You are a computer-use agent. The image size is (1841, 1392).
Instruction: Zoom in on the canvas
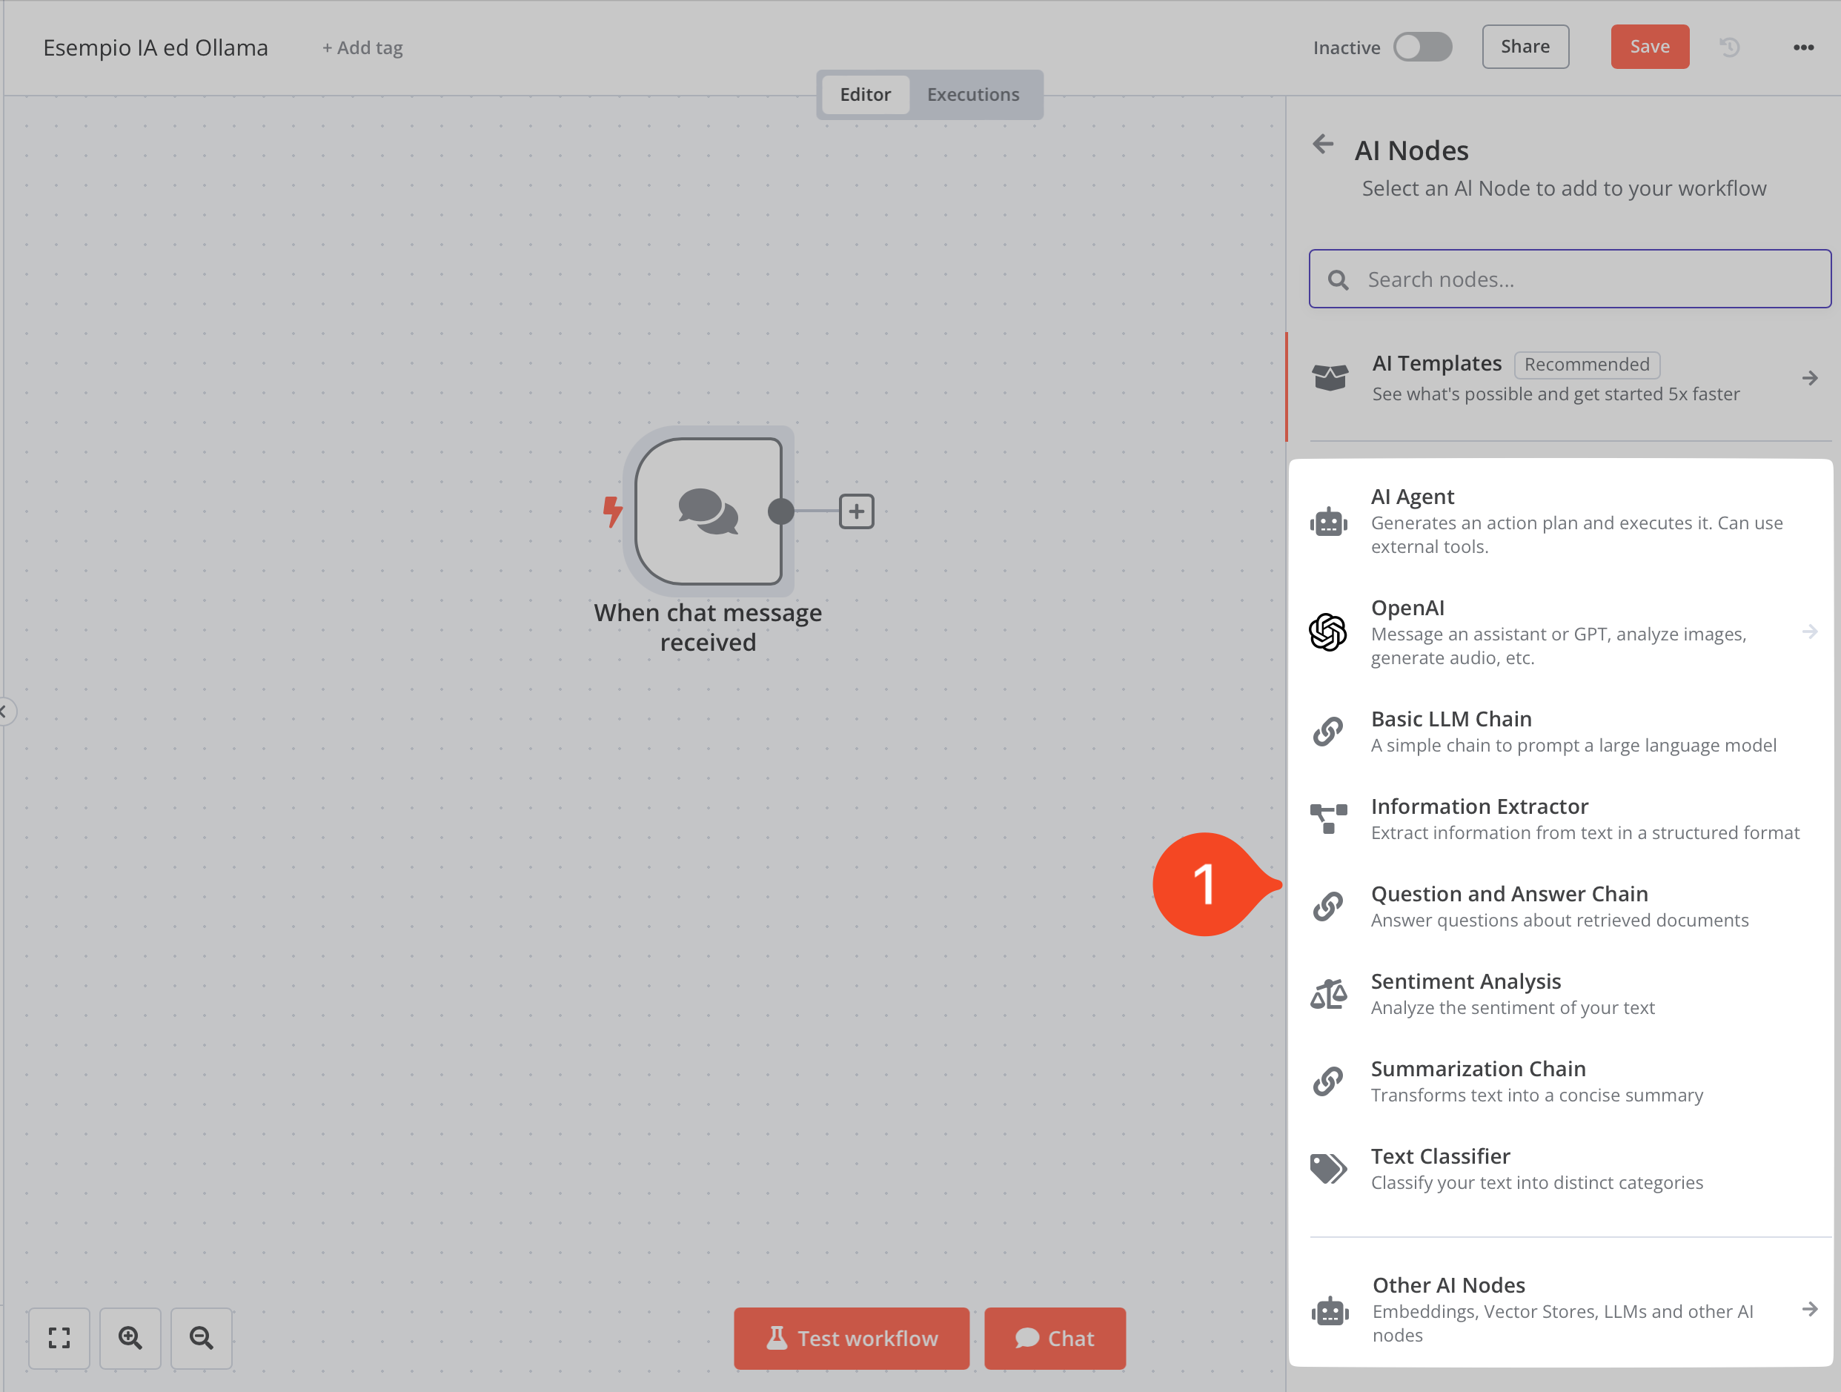pos(130,1338)
